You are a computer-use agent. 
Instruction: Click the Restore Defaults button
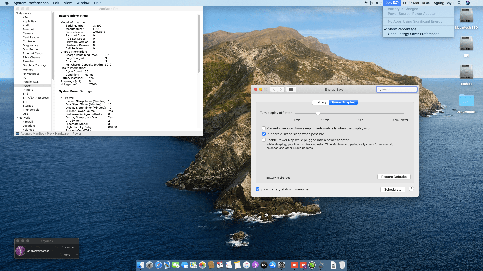pos(394,177)
